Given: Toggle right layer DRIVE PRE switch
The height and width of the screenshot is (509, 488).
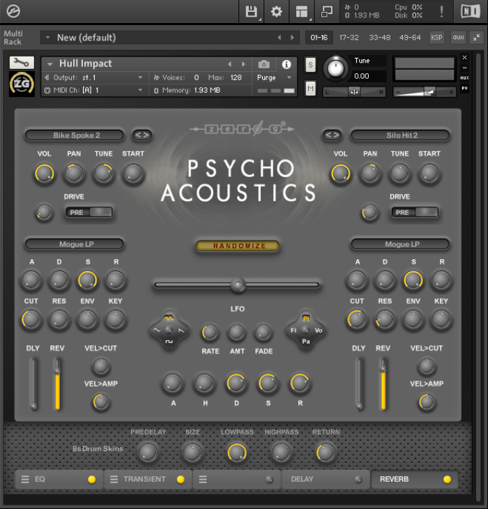Looking at the screenshot, I should pos(415,212).
